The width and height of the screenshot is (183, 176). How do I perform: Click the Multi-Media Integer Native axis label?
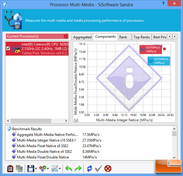click(x=124, y=120)
